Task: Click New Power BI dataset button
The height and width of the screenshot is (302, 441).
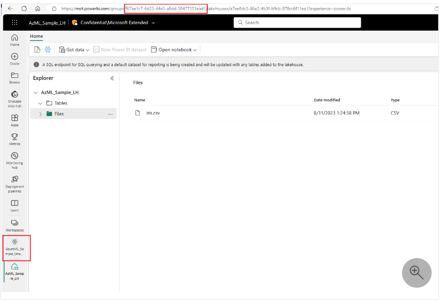Action: [120, 50]
